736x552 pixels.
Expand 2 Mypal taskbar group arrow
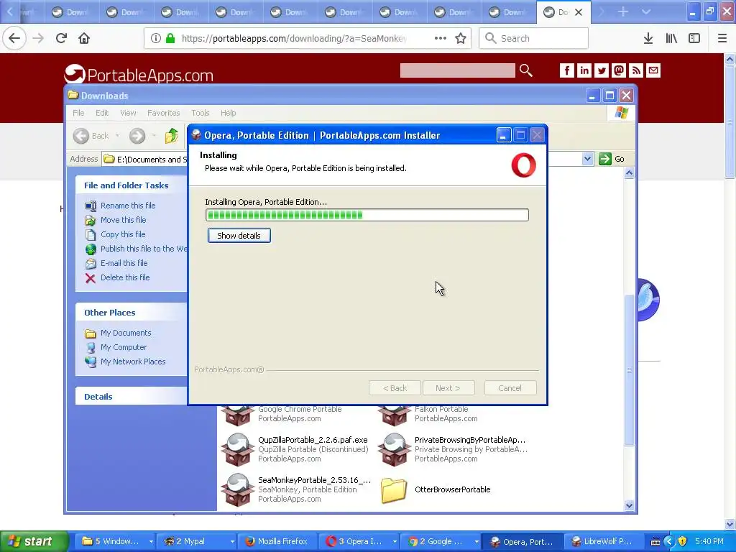232,541
